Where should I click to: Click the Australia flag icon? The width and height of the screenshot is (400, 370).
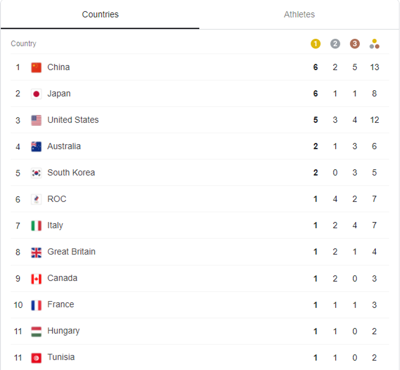pos(36,147)
